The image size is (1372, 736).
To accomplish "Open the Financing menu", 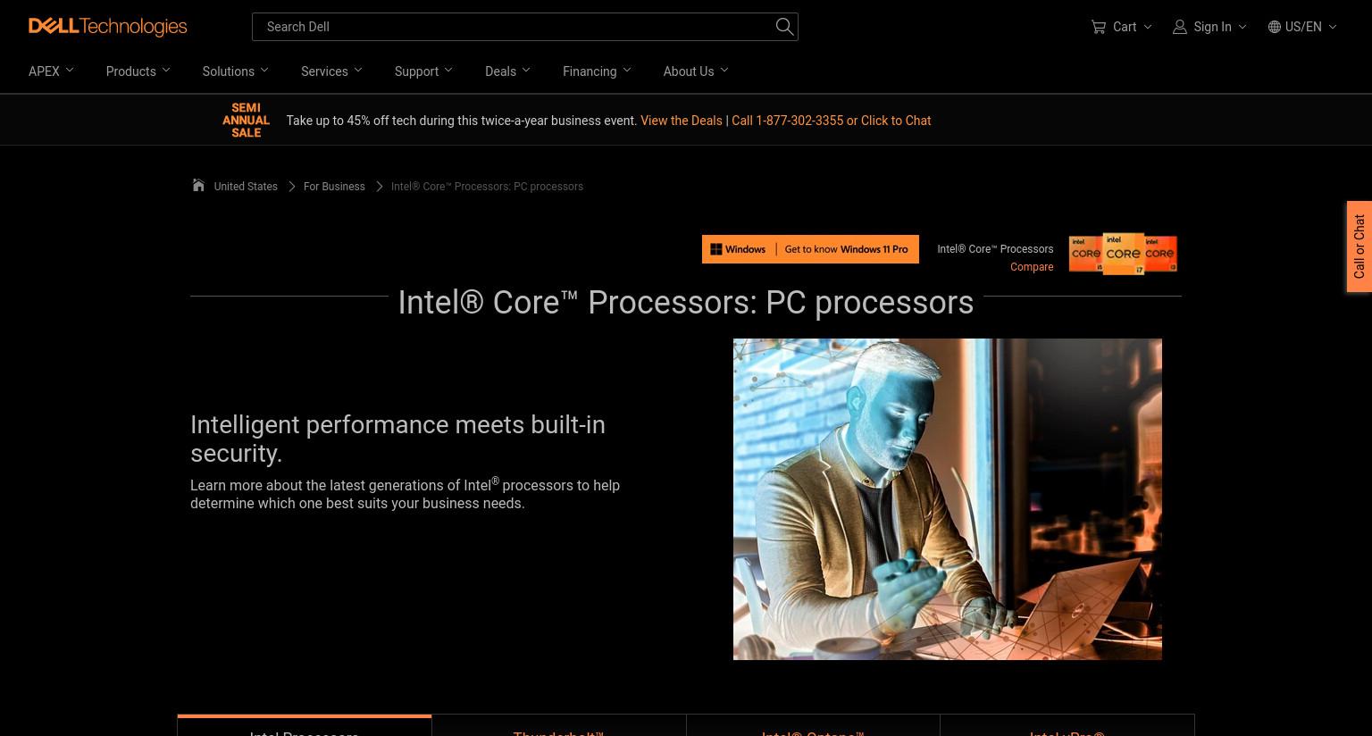I will pyautogui.click(x=597, y=71).
